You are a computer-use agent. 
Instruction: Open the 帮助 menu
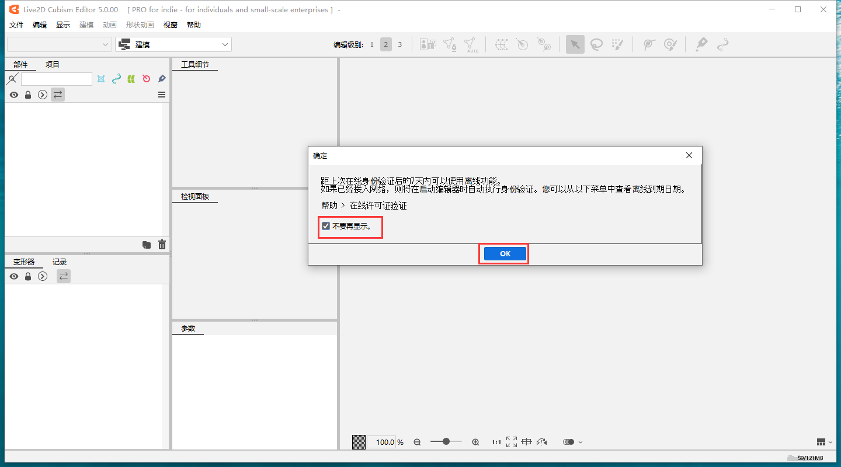click(193, 25)
